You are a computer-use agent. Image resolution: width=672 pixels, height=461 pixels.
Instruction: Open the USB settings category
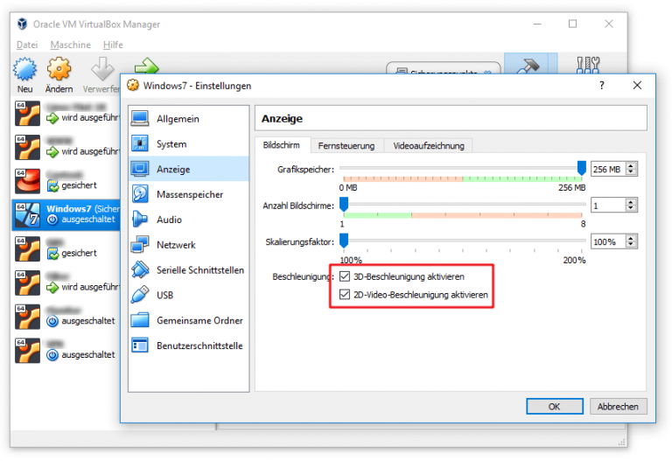[x=189, y=295]
